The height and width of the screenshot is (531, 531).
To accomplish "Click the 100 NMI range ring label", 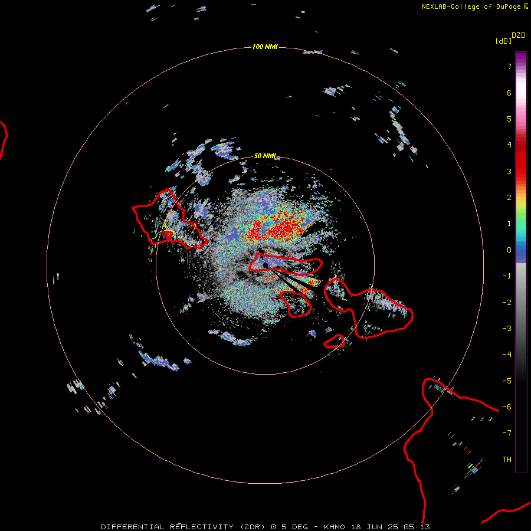I will coord(265,47).
